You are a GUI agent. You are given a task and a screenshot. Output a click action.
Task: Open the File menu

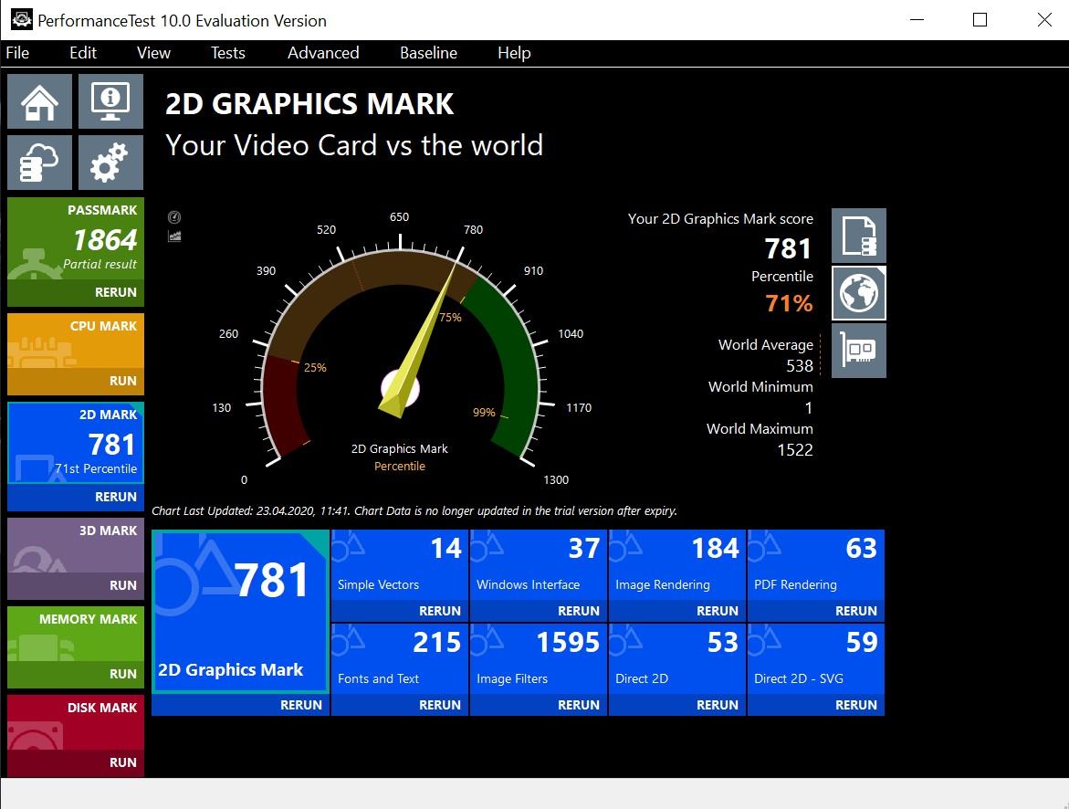pyautogui.click(x=17, y=53)
